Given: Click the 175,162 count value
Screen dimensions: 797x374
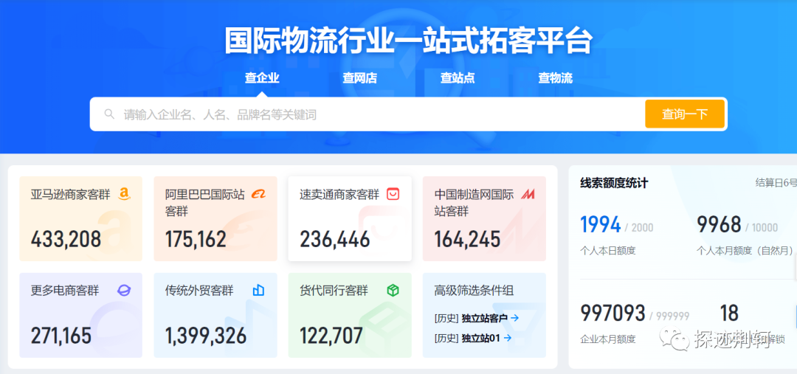Looking at the screenshot, I should pyautogui.click(x=196, y=239).
